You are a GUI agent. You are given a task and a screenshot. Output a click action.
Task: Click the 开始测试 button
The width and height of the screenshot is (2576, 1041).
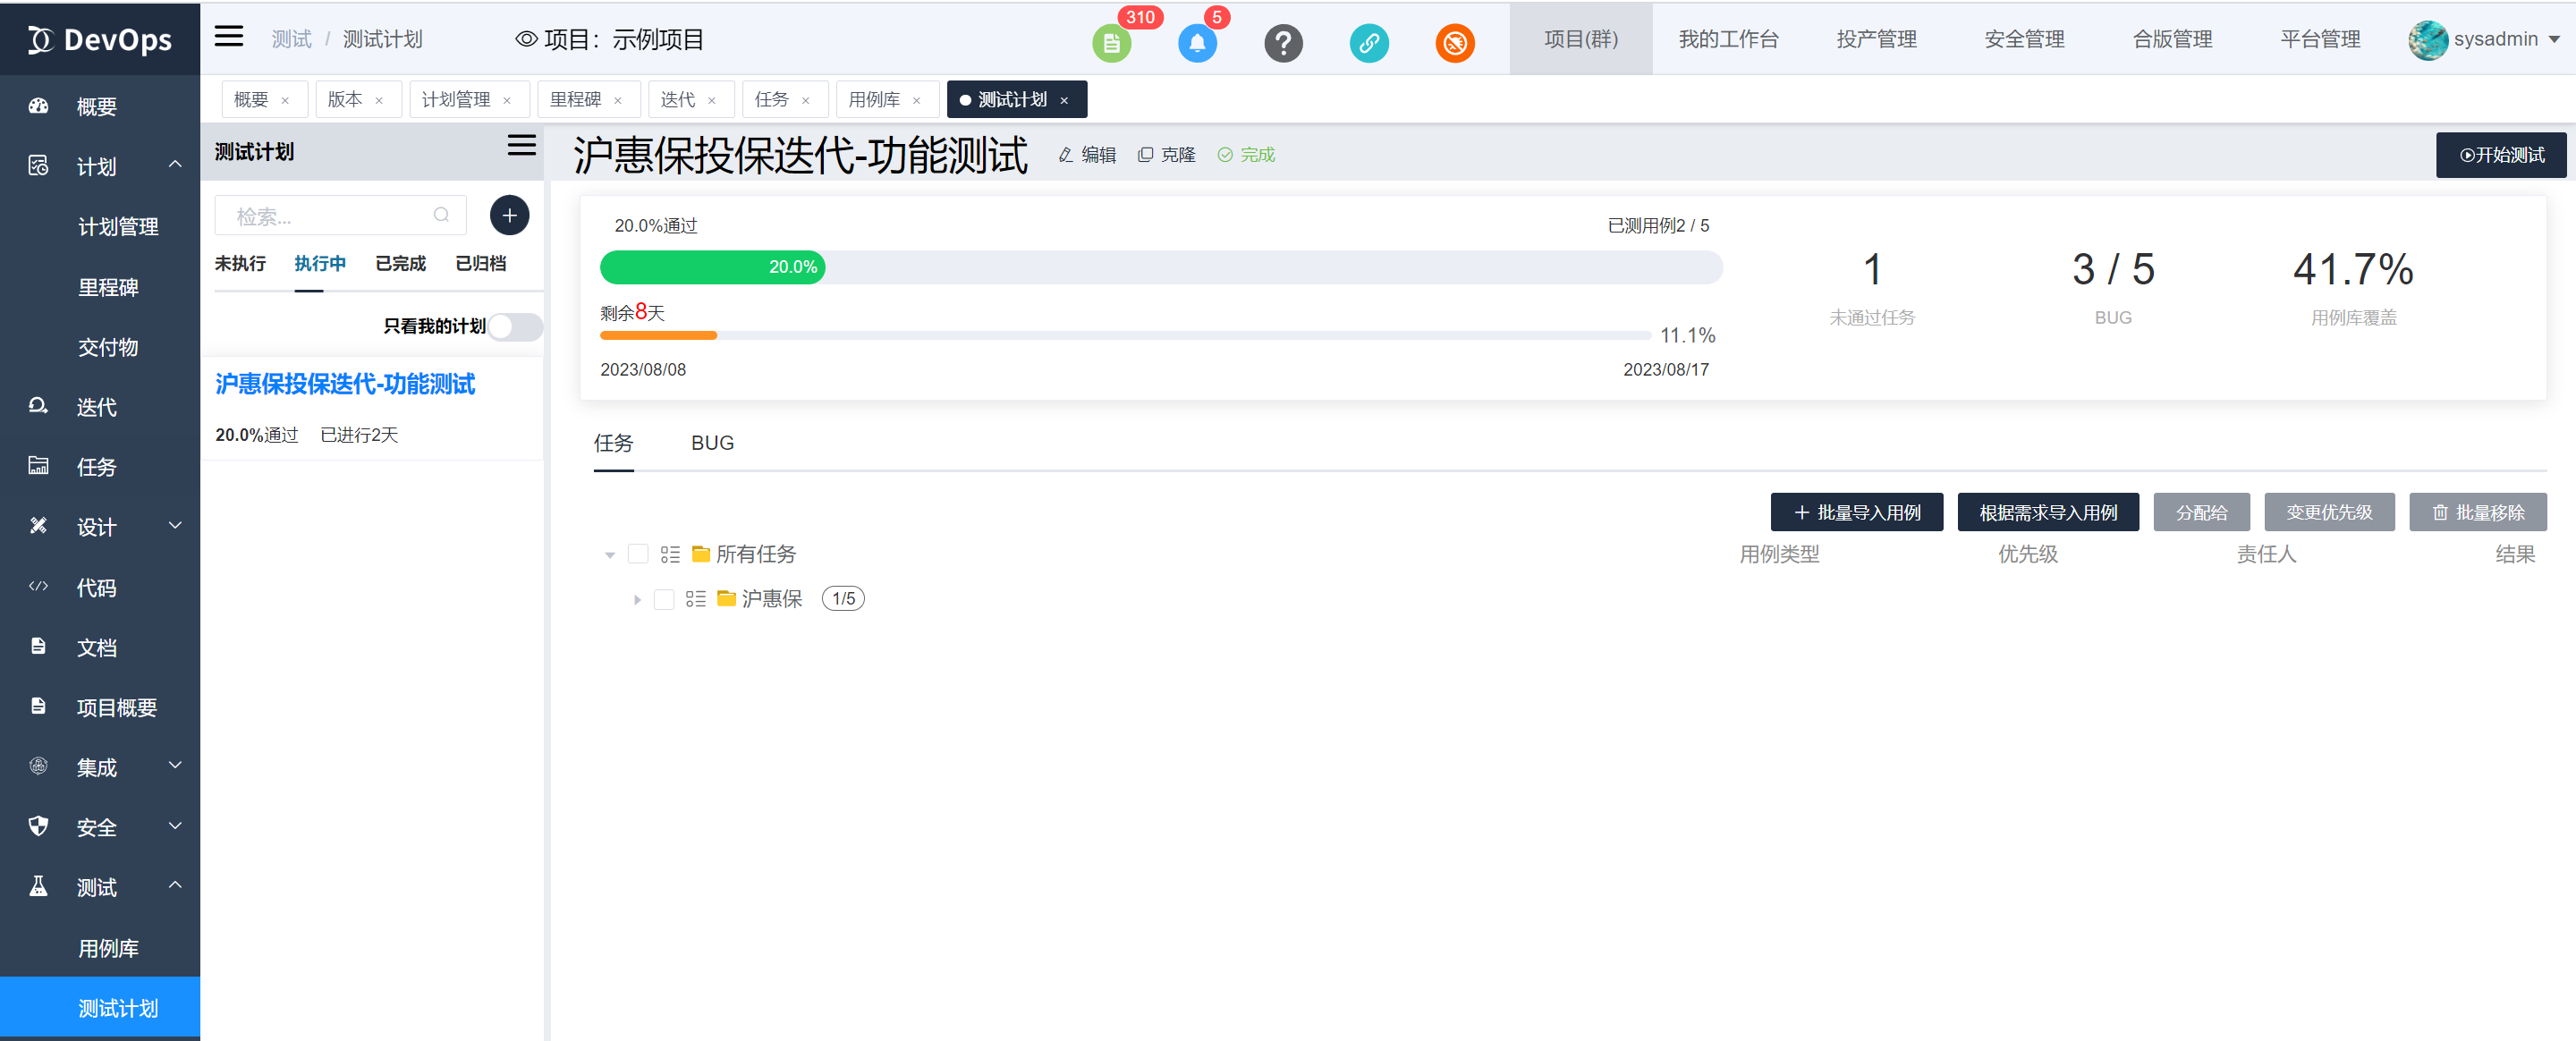tap(2500, 155)
